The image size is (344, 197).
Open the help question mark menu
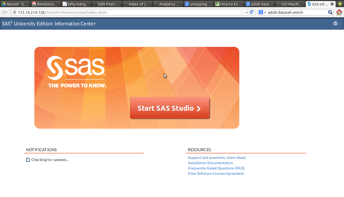tap(336, 24)
